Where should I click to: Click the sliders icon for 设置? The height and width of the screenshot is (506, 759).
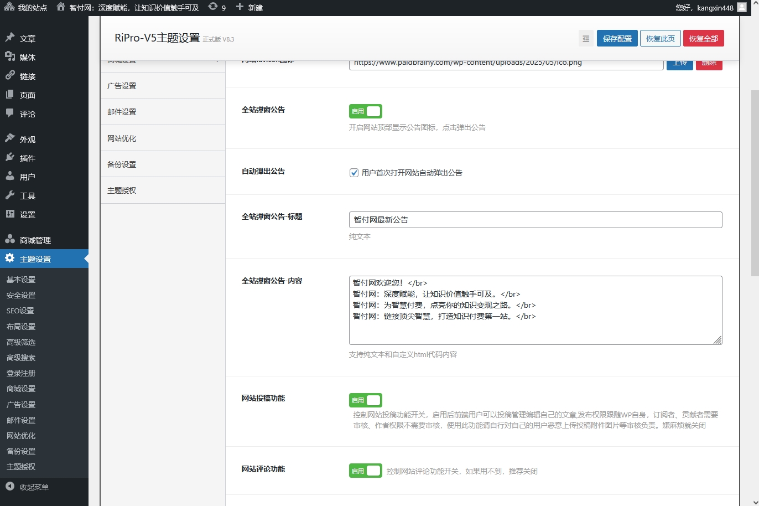click(x=10, y=214)
